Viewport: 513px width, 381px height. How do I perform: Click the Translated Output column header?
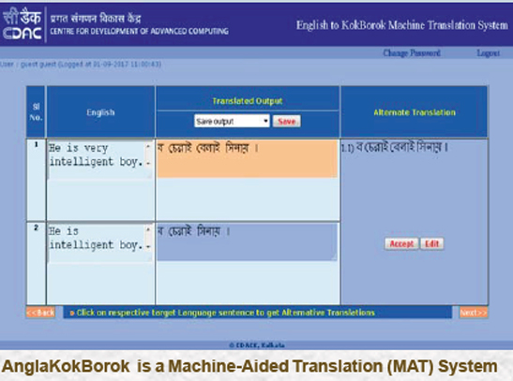click(x=248, y=101)
